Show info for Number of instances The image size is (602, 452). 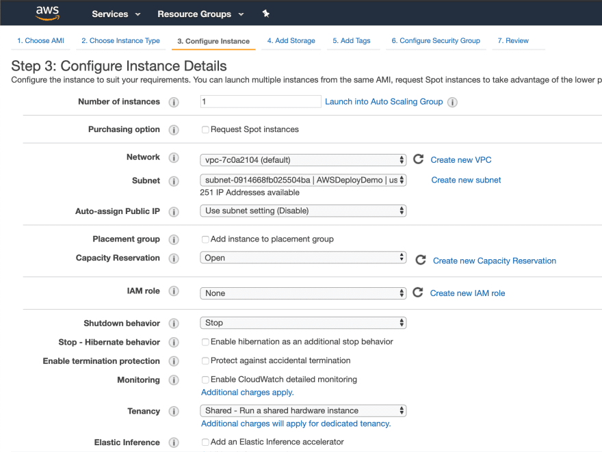click(x=174, y=102)
